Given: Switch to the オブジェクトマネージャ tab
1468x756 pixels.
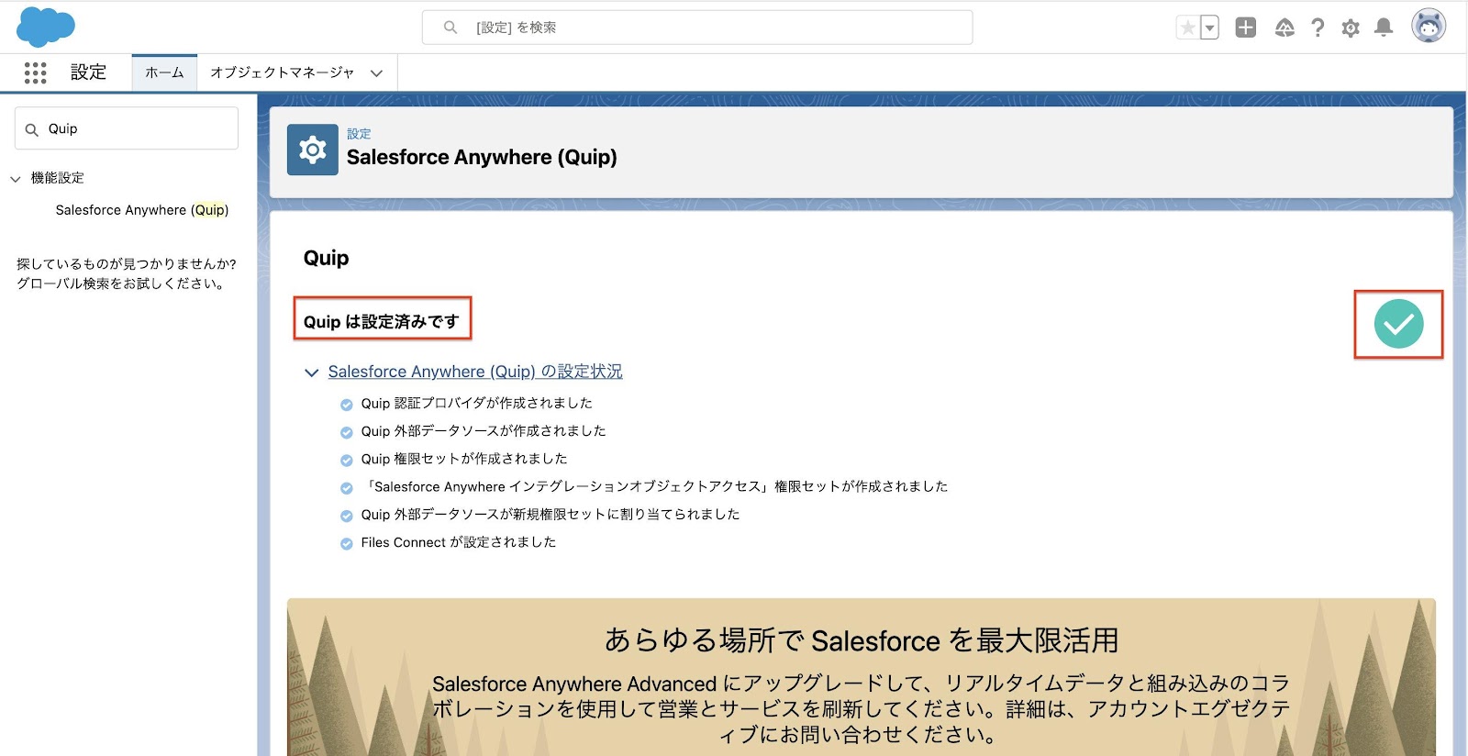Looking at the screenshot, I should coord(282,72).
